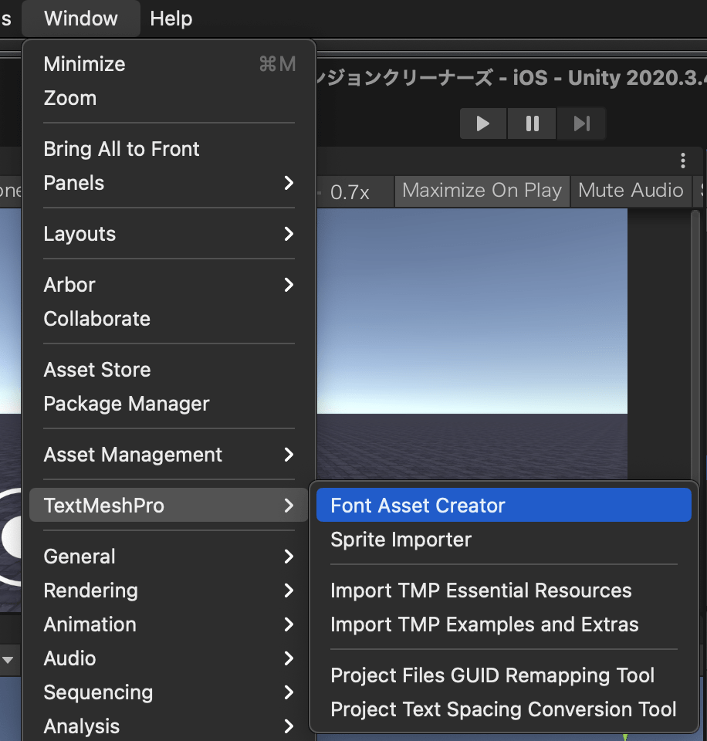707x741 pixels.
Task: Expand the Analysis submenu
Action: click(x=169, y=726)
